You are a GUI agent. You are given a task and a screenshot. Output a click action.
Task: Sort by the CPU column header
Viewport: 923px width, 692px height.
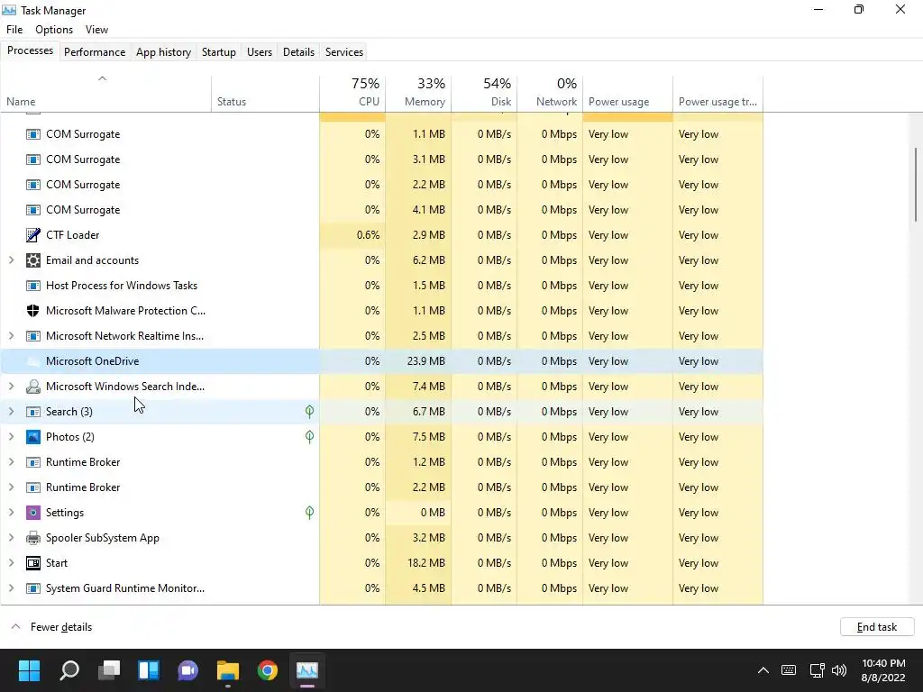352,93
